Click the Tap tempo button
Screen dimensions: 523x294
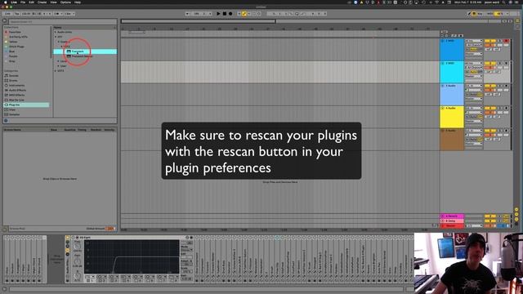point(16,14)
